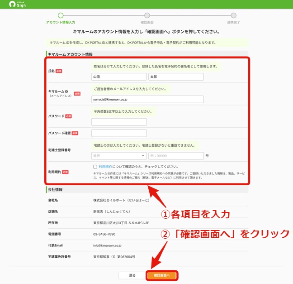293x284 pixels.
Task: Click the store name 新宿店（しんじゅくてん）
Action: tap(112, 212)
